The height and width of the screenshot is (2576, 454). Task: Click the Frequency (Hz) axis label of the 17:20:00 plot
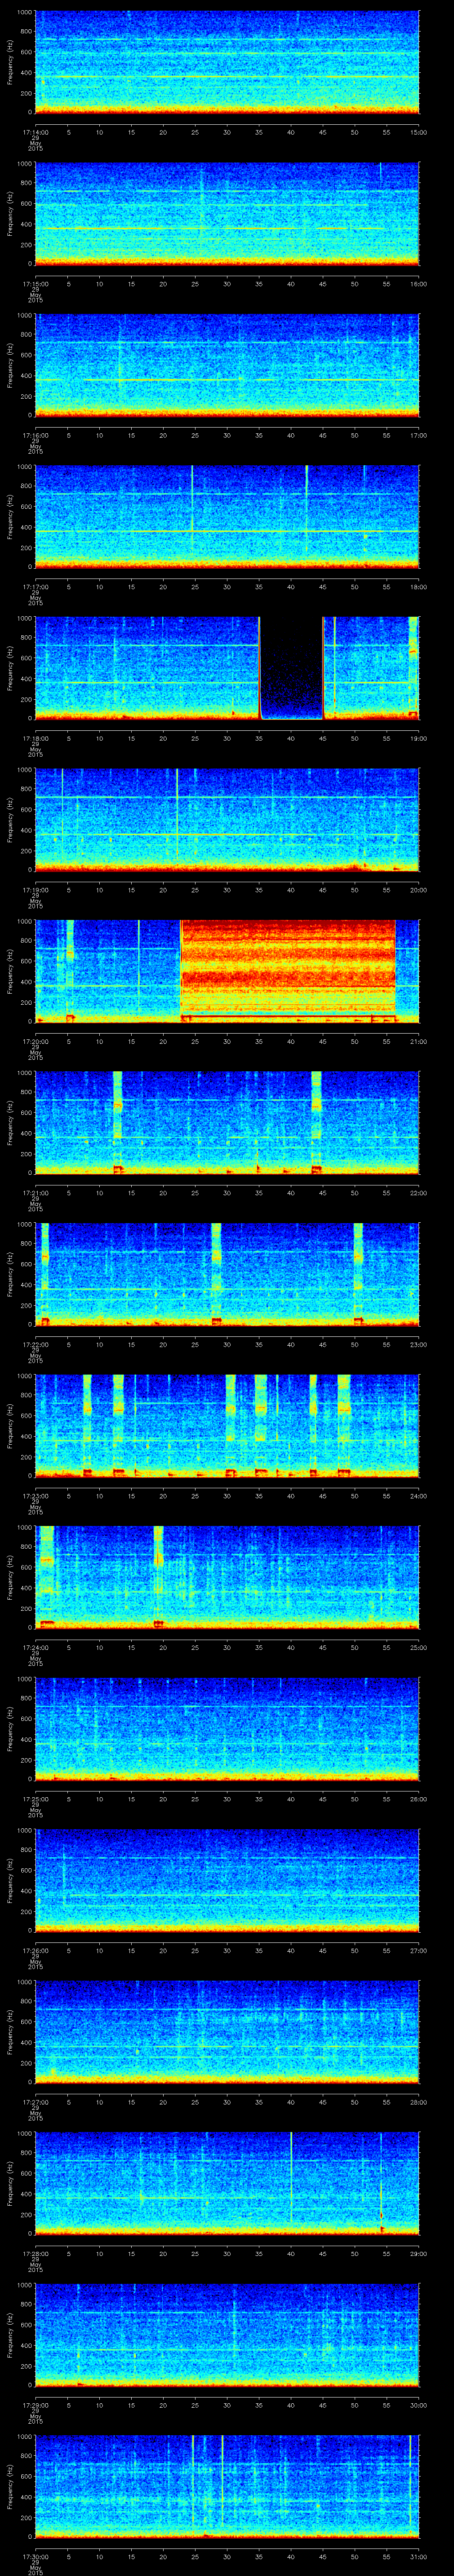coord(10,971)
